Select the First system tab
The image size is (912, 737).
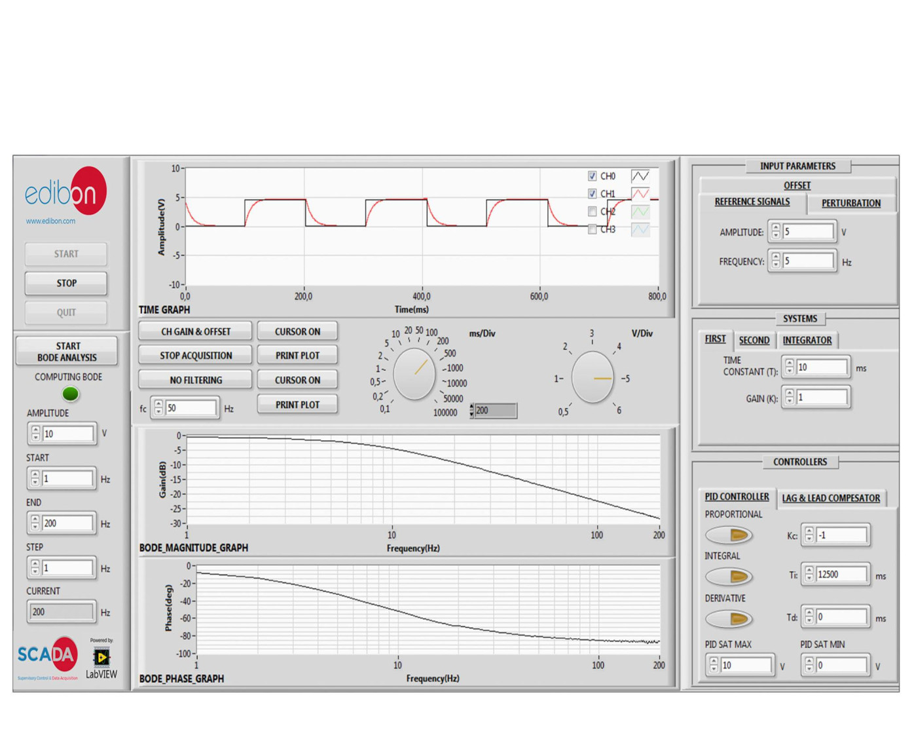point(715,339)
